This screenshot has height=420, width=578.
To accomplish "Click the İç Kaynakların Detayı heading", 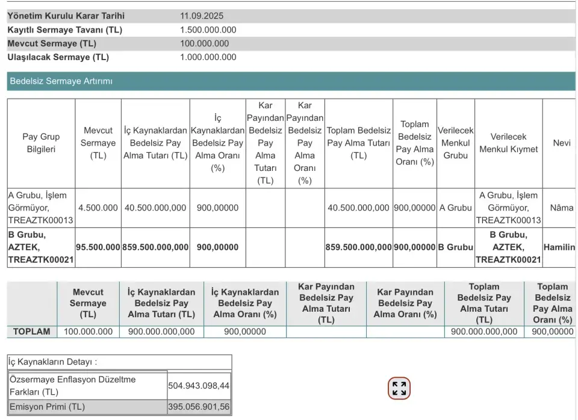I will (x=52, y=362).
